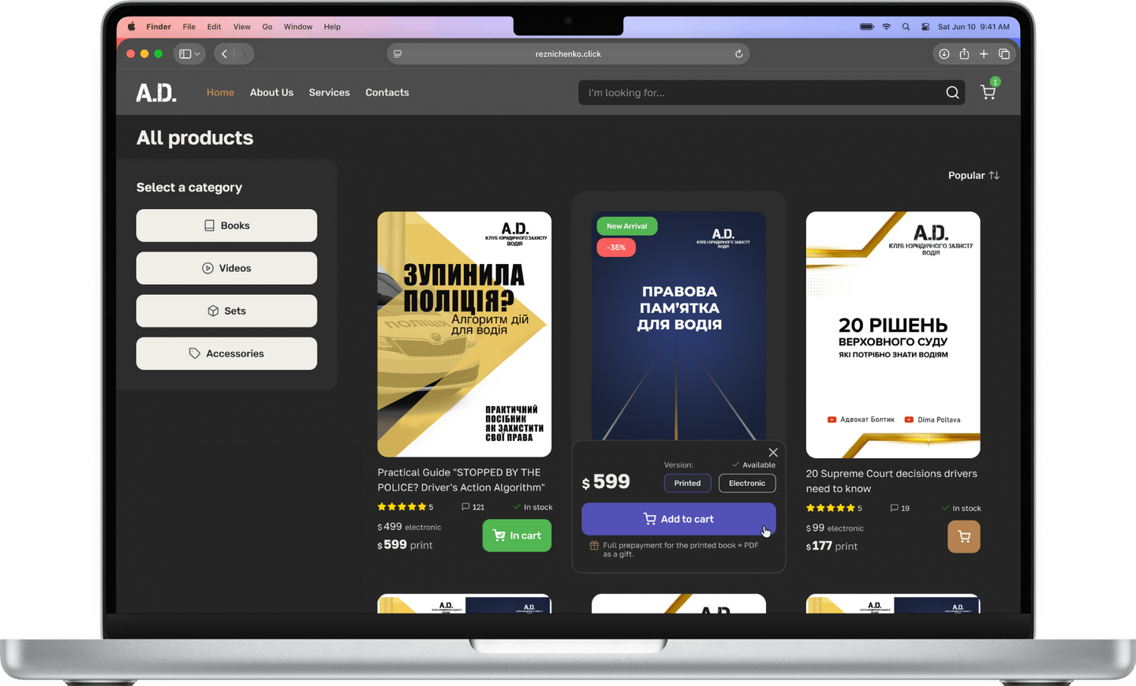Open the Services nav item
The width and height of the screenshot is (1136, 686).
point(329,92)
